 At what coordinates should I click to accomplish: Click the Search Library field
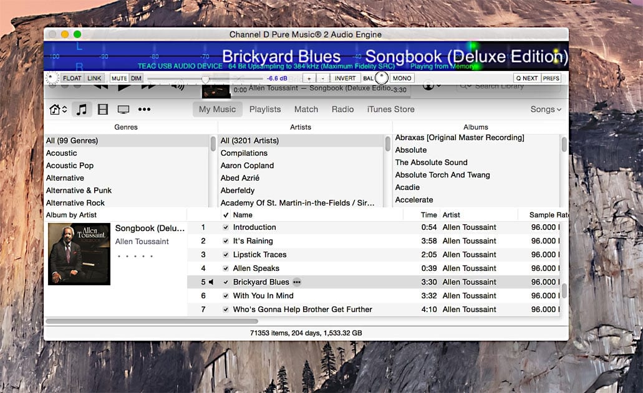[508, 87]
